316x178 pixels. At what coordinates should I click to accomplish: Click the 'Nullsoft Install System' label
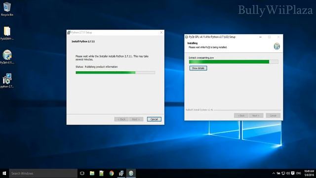click(x=199, y=110)
